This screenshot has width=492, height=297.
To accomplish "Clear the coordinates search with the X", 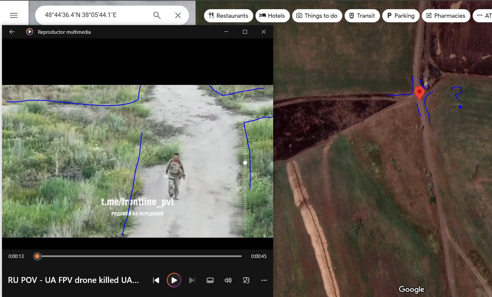I will point(178,15).
